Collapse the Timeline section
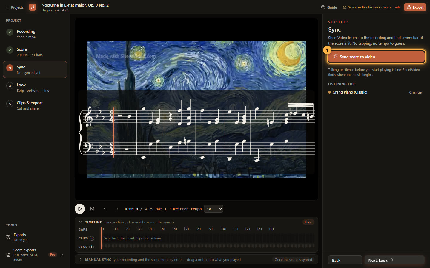This screenshot has width=430, height=268. [x=81, y=222]
